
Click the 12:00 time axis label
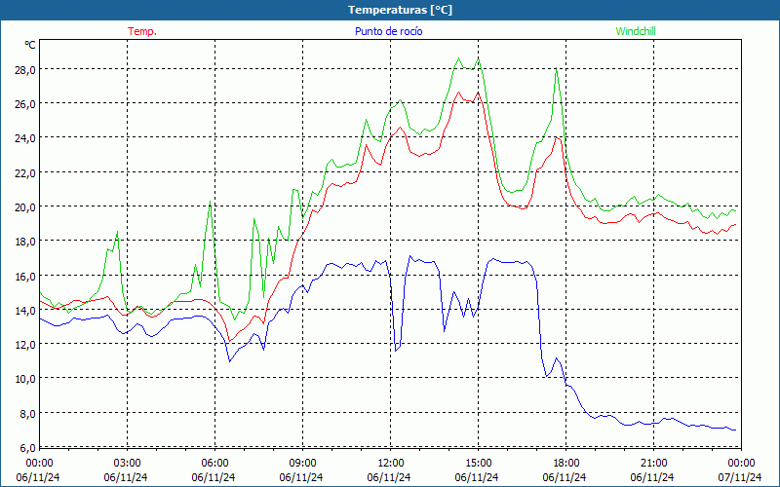pos(391,463)
